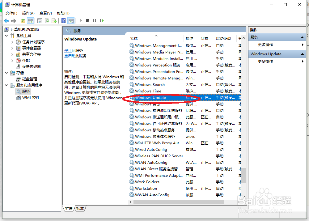The width and height of the screenshot is (309, 221).
Task: Switch to the 标准 tab
Action: point(80,209)
